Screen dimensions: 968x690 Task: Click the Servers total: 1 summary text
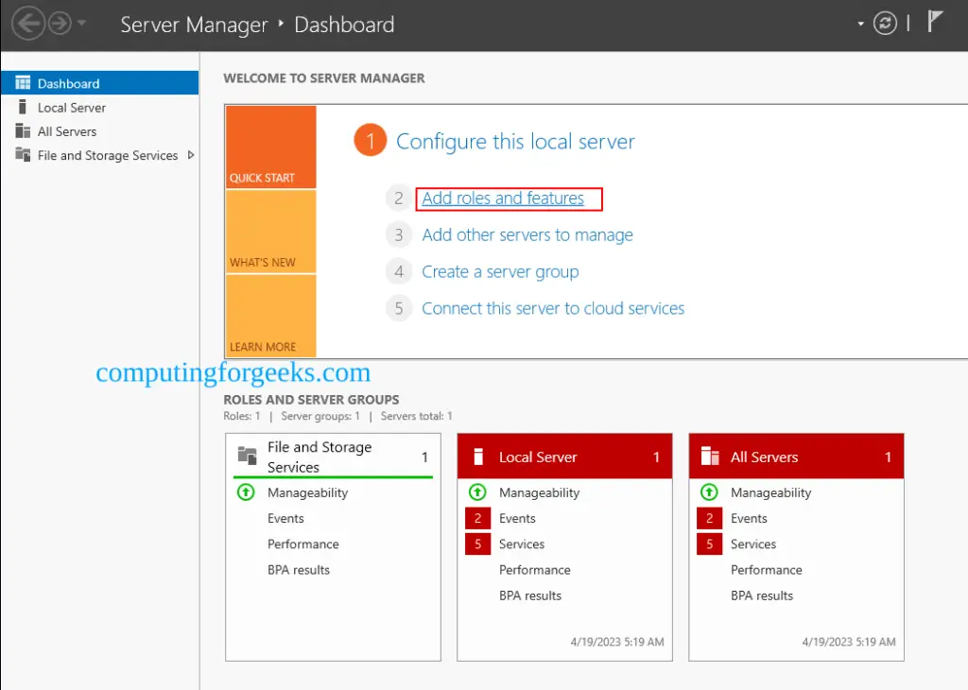tap(417, 416)
